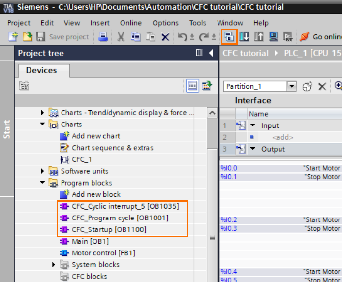Expand Charts - Trend/dynamic display folder
342x282 pixels.
(x=42, y=113)
